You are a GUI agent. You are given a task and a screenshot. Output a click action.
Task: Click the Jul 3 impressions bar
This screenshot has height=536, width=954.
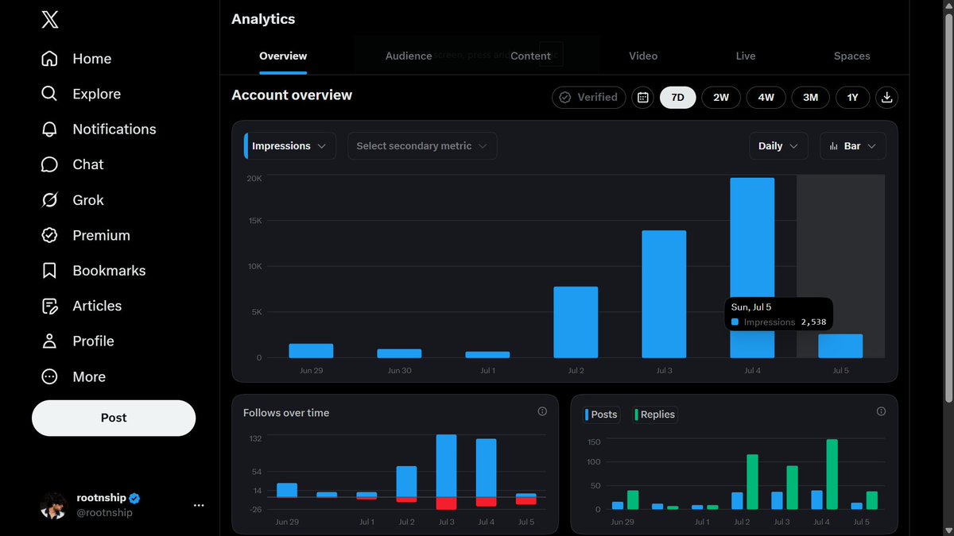pos(664,295)
